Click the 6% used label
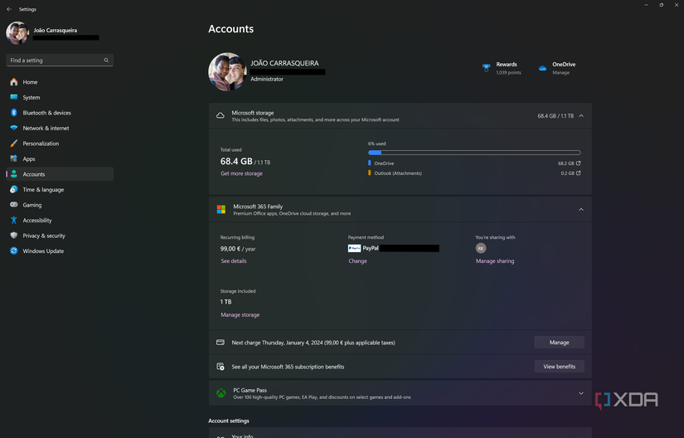Screen dimensions: 684x438 pos(377,144)
